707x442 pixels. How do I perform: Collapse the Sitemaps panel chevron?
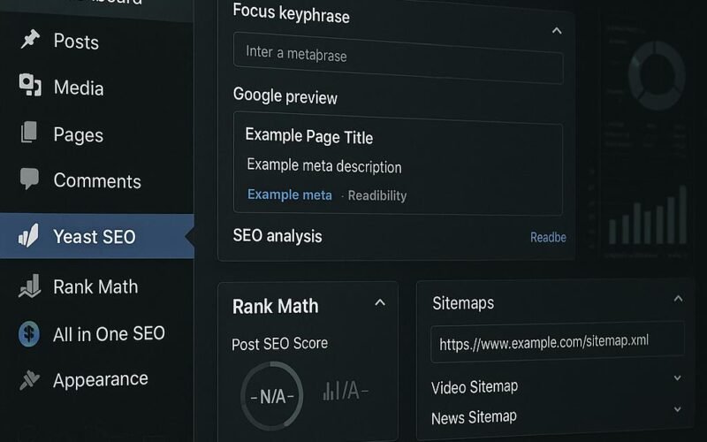pyautogui.click(x=678, y=298)
